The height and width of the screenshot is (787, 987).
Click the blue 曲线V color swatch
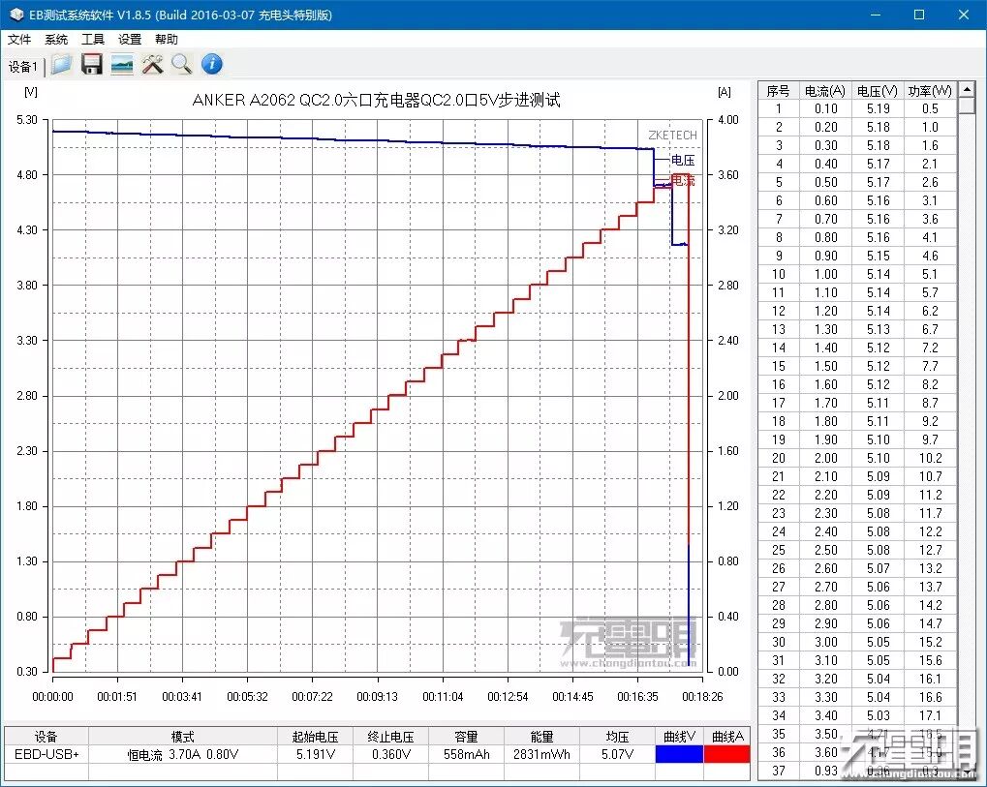tap(679, 754)
